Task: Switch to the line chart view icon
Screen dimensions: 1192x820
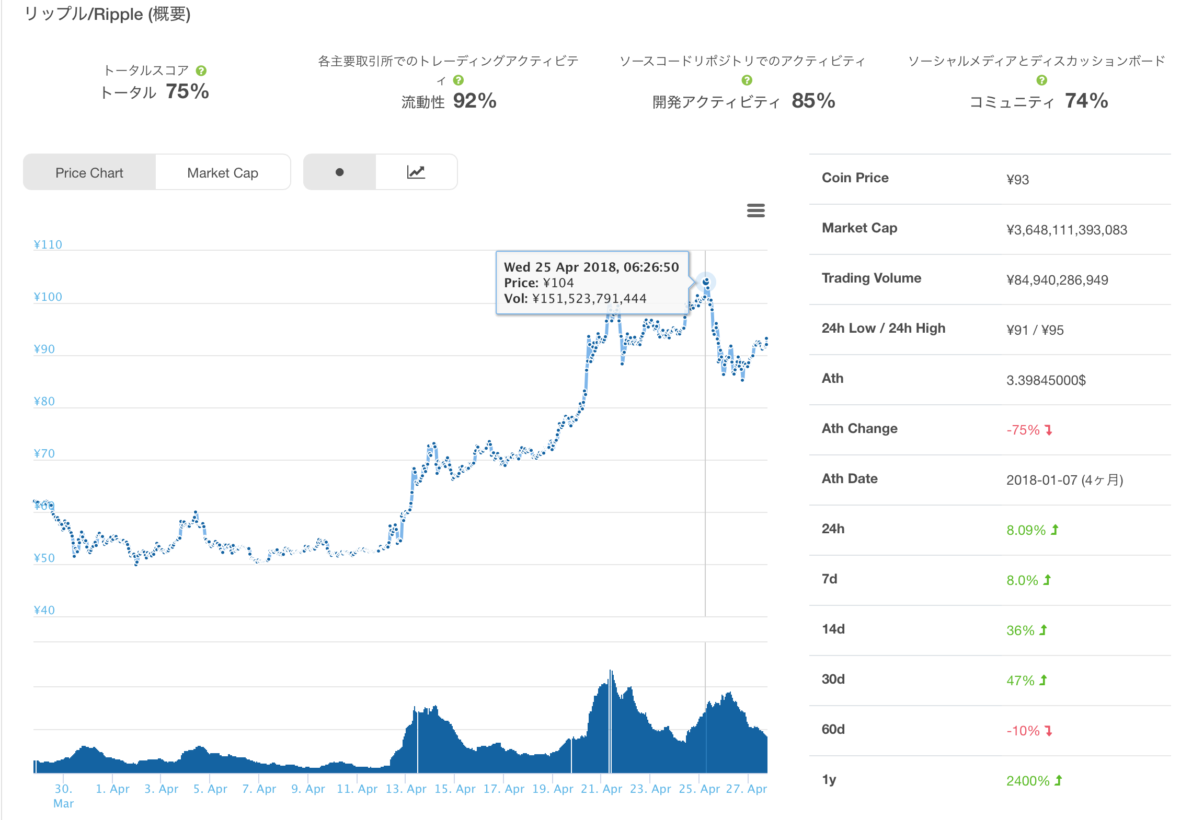Action: [x=416, y=172]
